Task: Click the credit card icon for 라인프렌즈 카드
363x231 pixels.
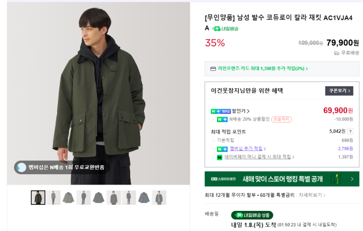Action: [x=213, y=69]
